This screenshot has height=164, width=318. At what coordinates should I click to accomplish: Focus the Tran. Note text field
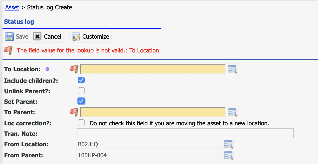pyautogui.click(x=185, y=133)
